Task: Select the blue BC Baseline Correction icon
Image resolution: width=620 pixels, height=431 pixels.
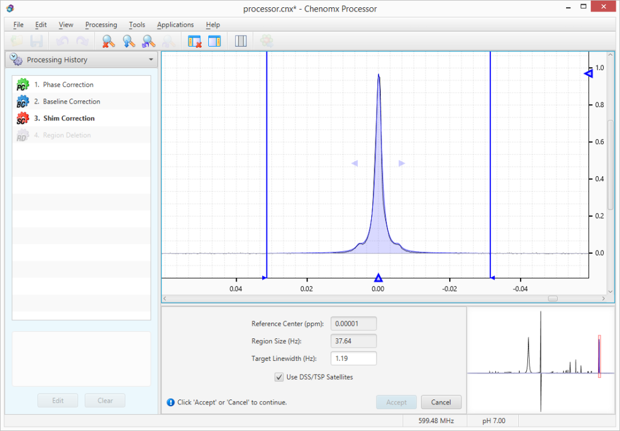Action: click(22, 102)
